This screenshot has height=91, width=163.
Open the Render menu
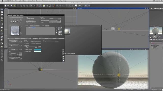(x=38, y=1)
